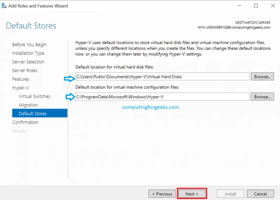Open the Virtual Switches sub-step
Image resolution: width=280 pixels, height=200 pixels.
tap(34, 96)
